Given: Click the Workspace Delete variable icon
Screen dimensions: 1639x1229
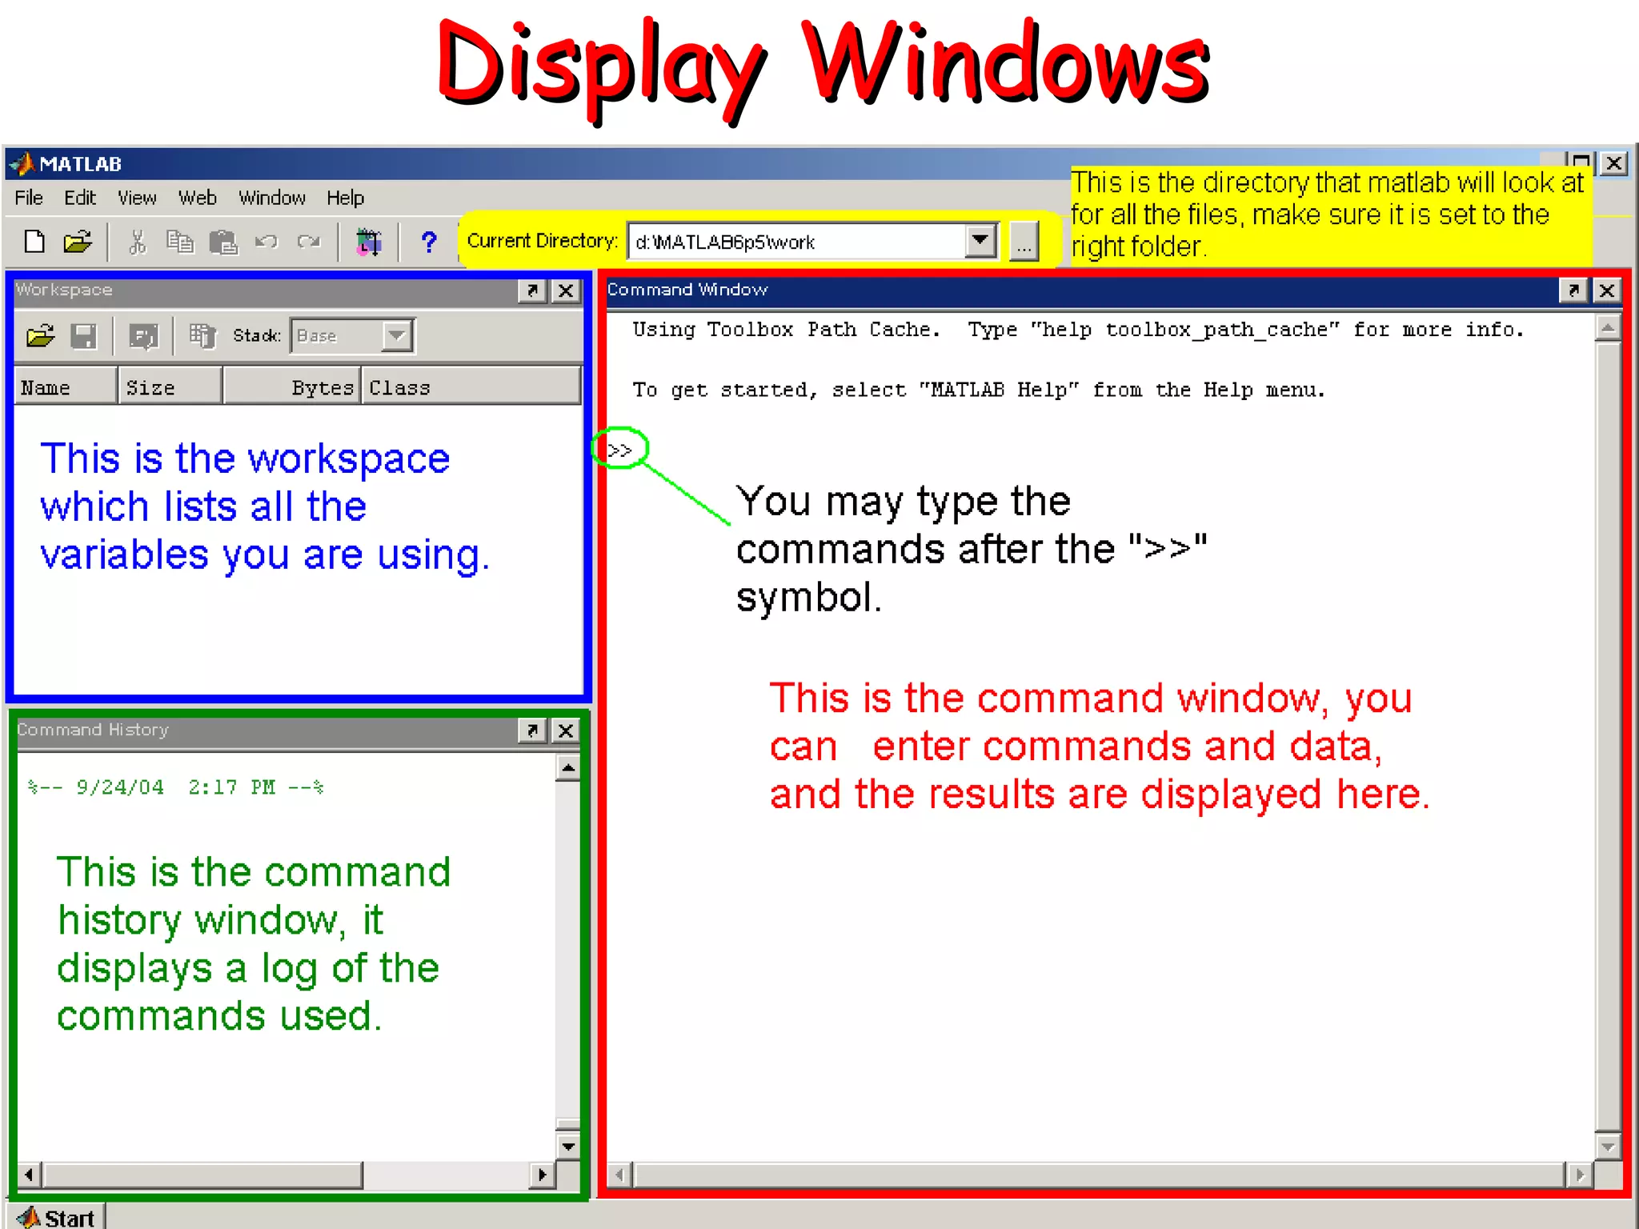Looking at the screenshot, I should pos(203,336).
